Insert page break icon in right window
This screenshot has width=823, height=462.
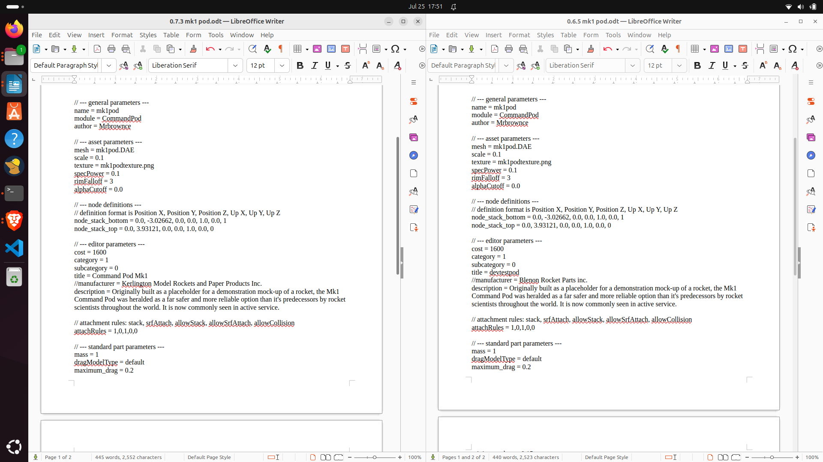coord(760,49)
